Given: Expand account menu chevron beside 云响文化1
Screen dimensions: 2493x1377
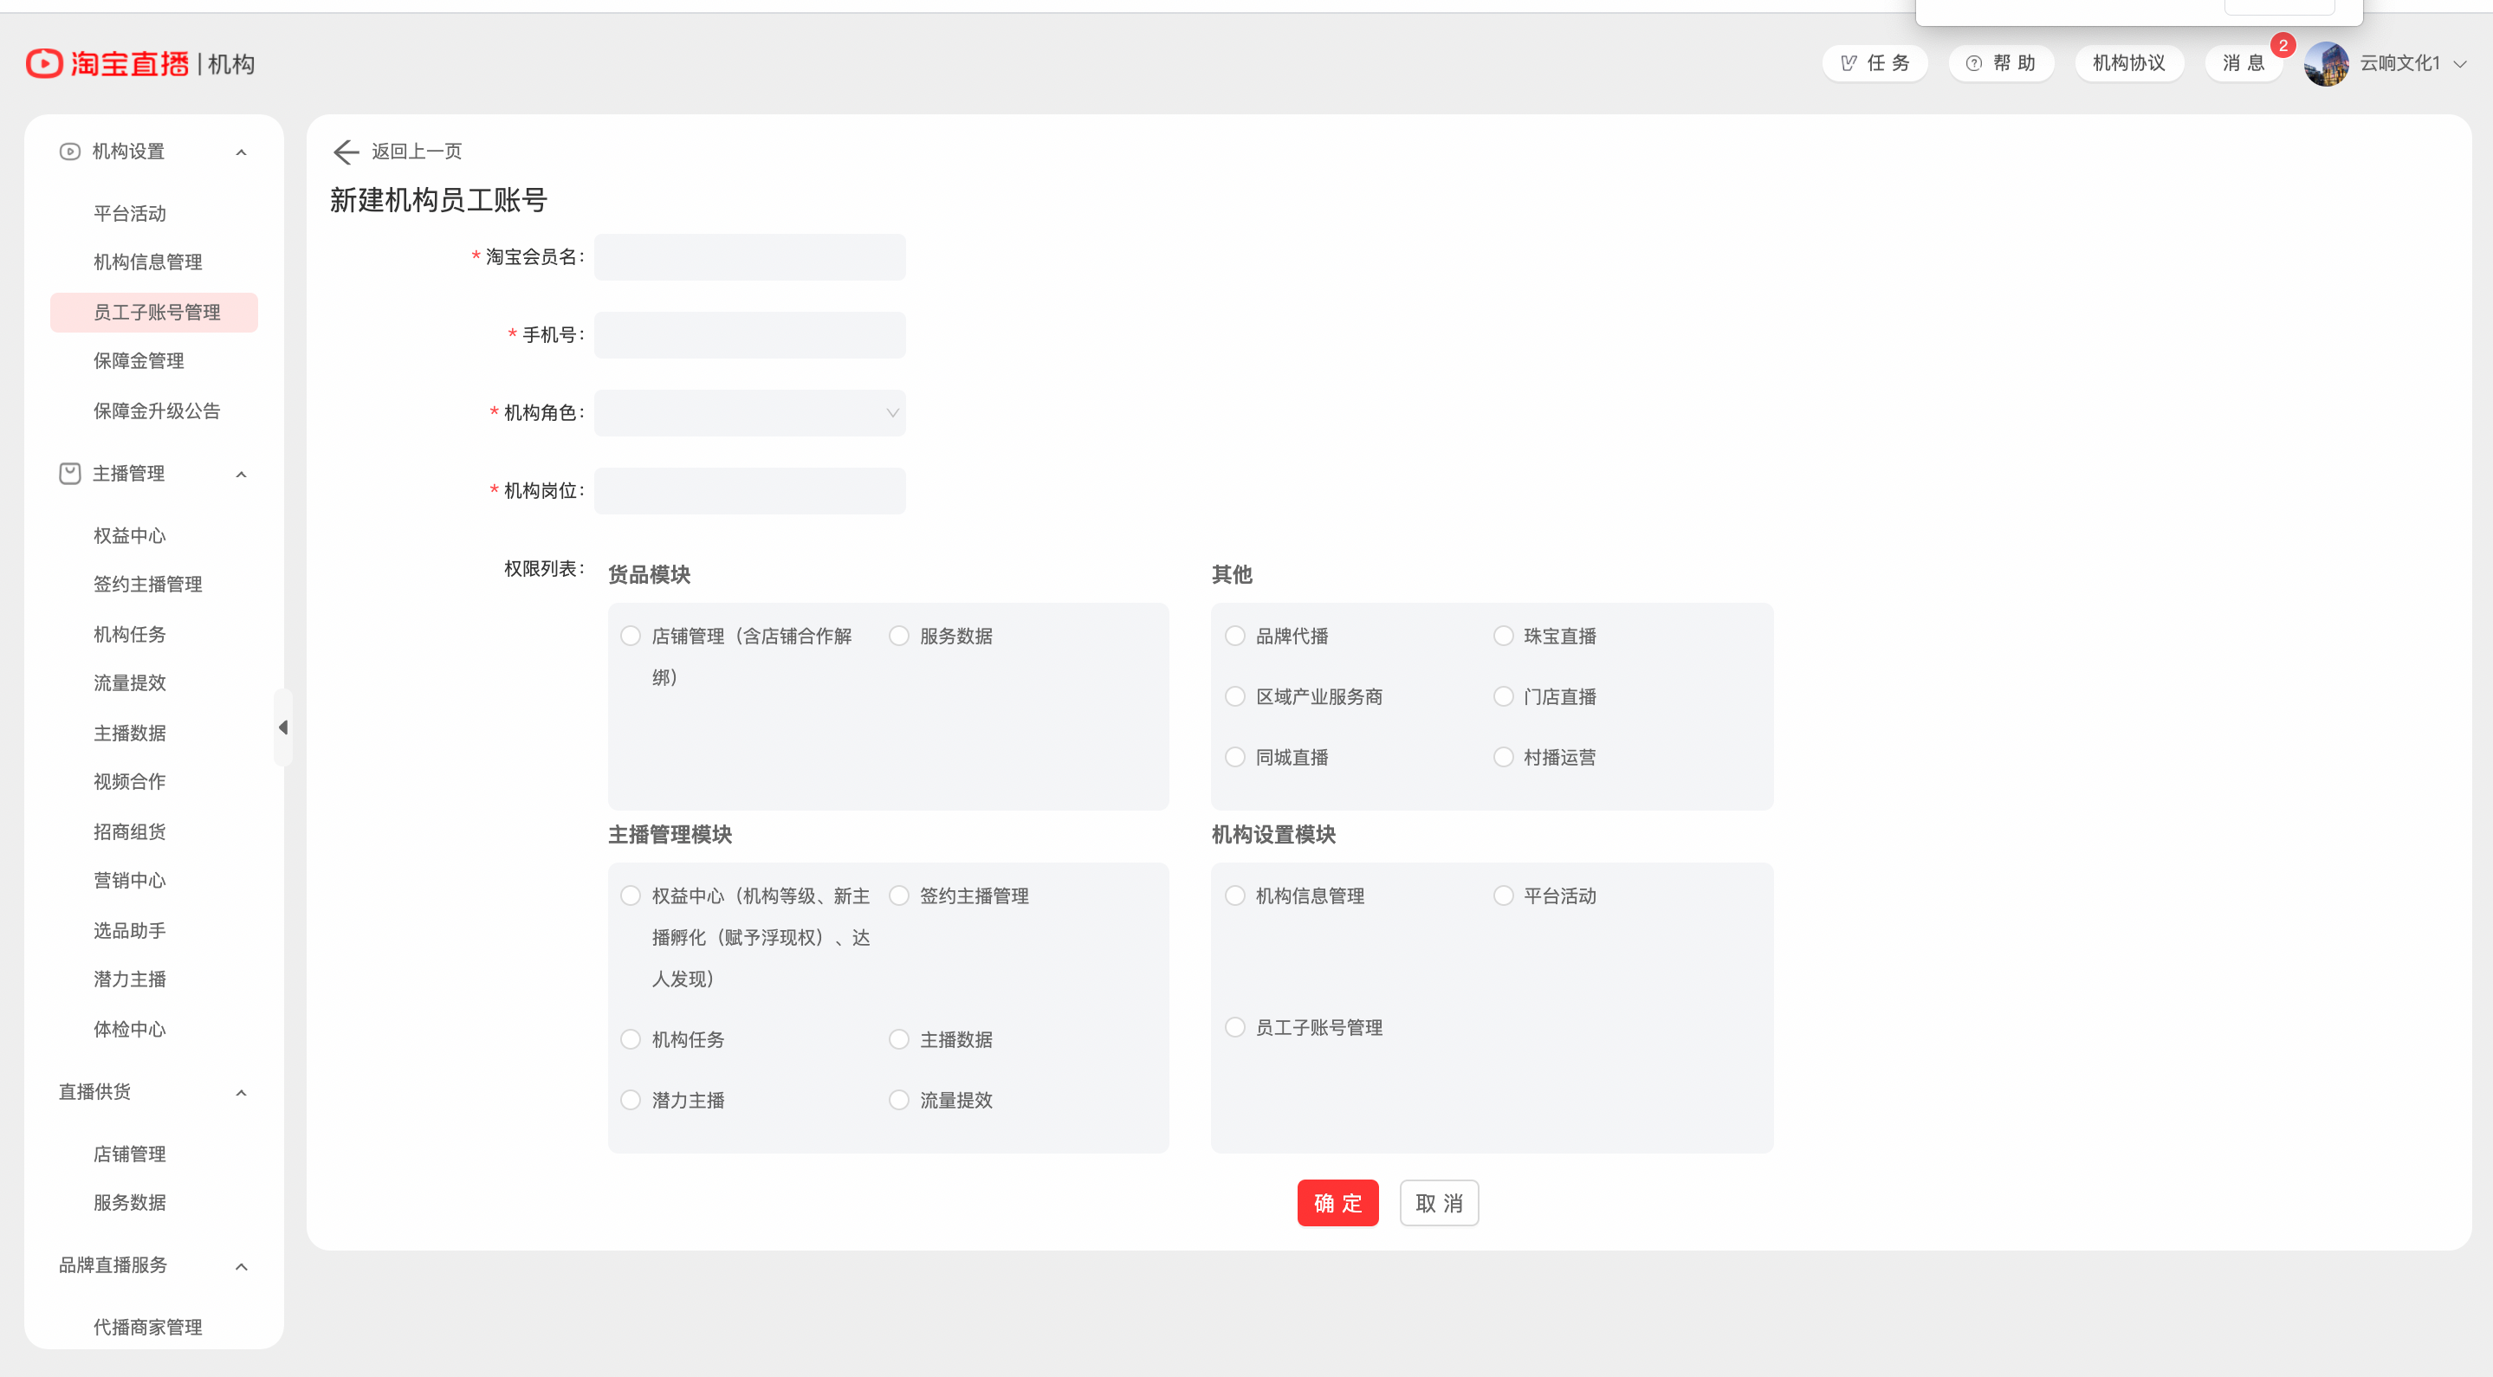Looking at the screenshot, I should pos(2460,65).
